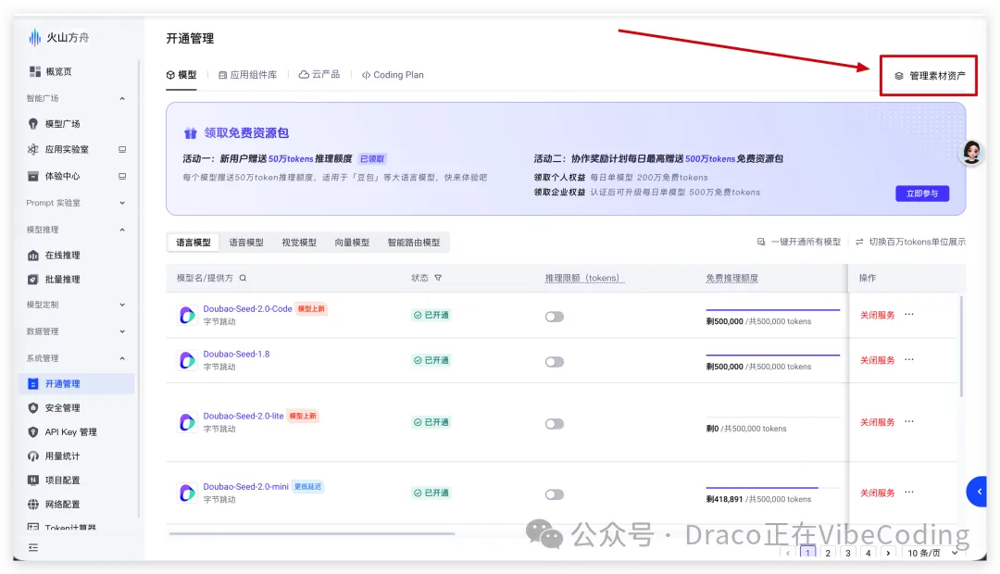Click 关闭服务 for Doubao-Seed-2.0-Code
Image resolution: width=1000 pixels, height=574 pixels.
click(x=878, y=315)
